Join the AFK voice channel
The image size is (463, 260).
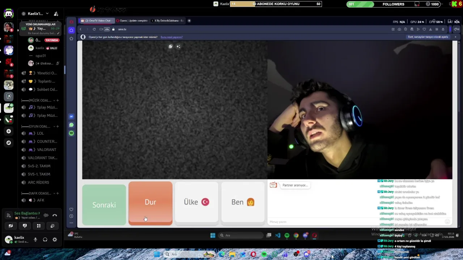point(40,200)
